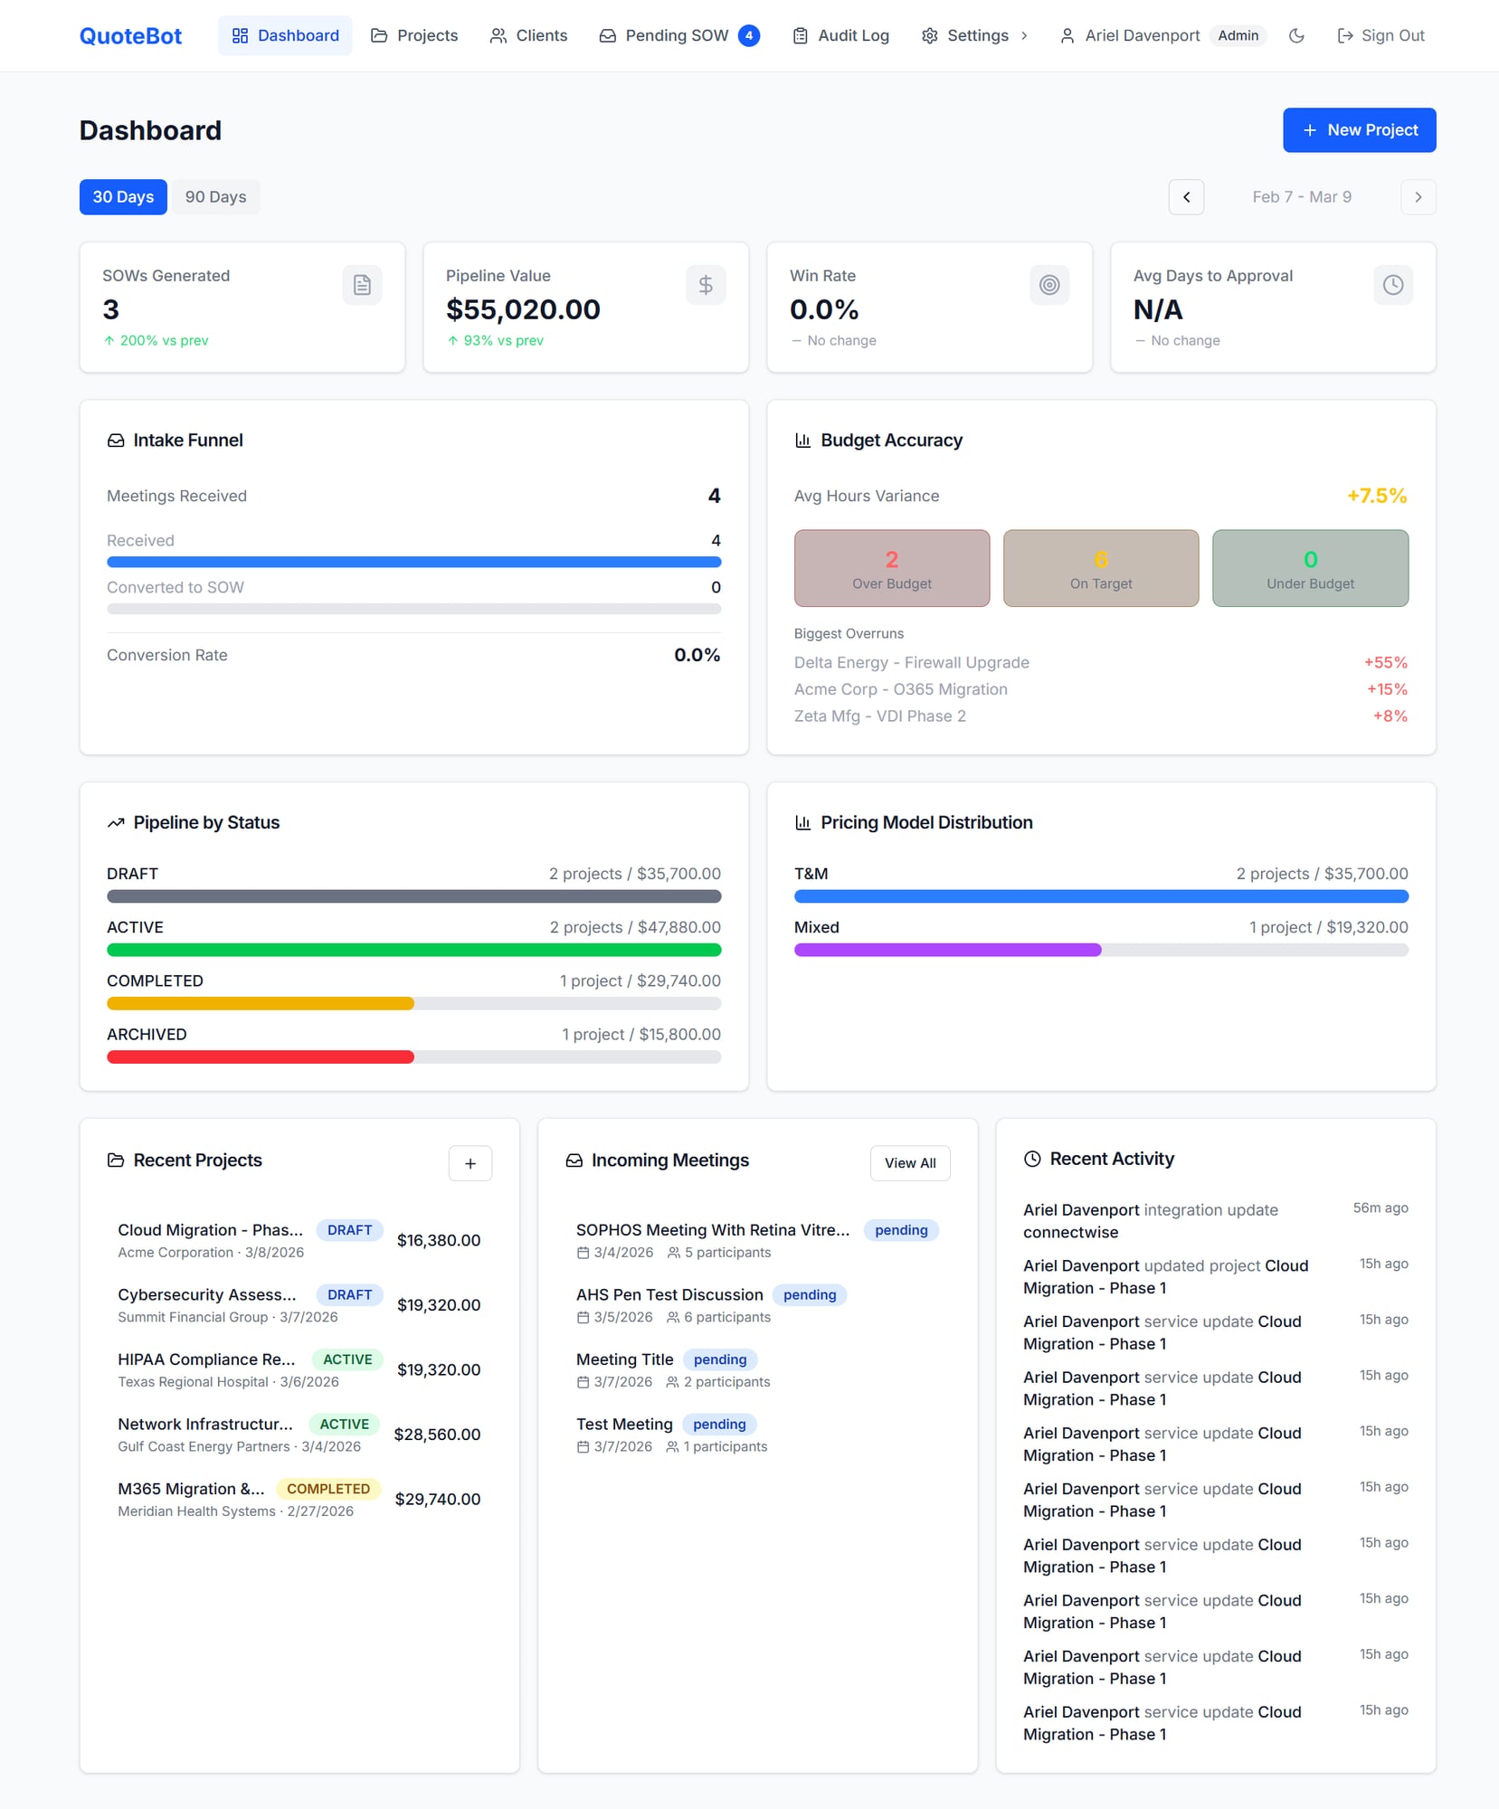The image size is (1499, 1809).
Task: Toggle dark mode with the moon icon
Action: [x=1297, y=35]
